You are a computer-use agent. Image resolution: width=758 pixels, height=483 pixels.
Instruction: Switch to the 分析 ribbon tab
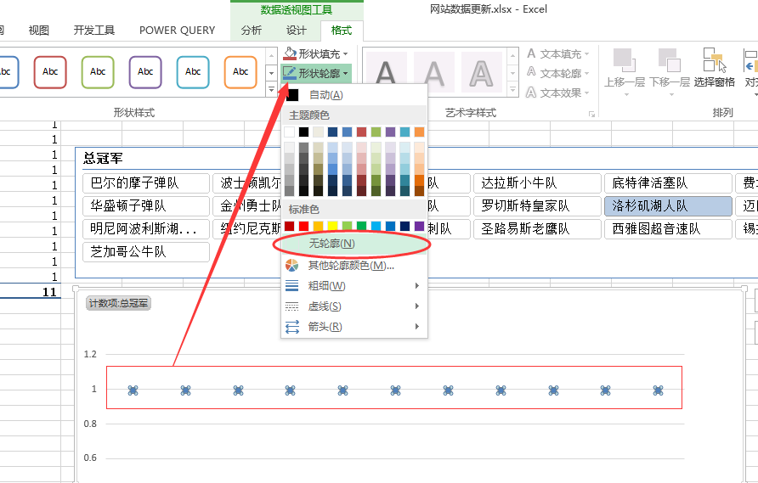[252, 31]
